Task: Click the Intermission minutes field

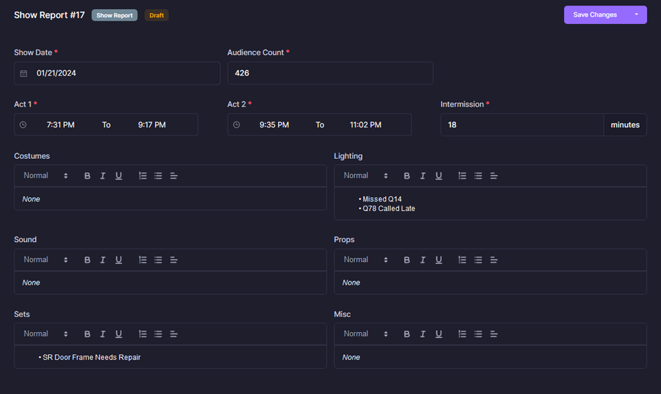Action: point(521,125)
